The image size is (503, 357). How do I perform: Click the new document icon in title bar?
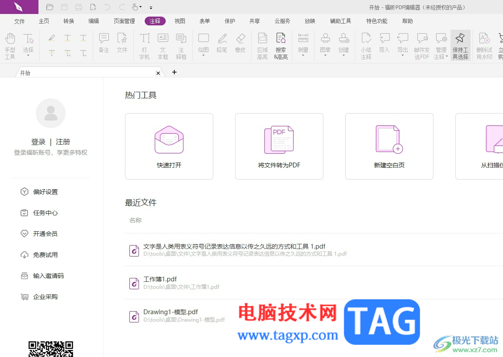(93, 7)
